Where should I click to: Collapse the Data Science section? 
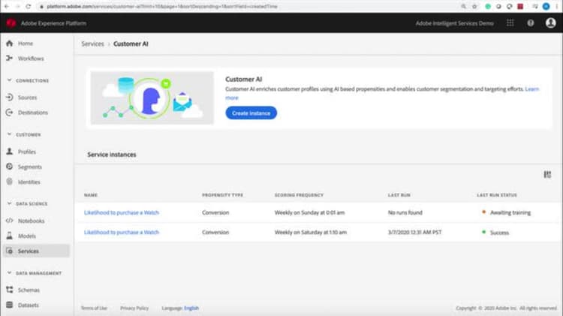point(9,203)
